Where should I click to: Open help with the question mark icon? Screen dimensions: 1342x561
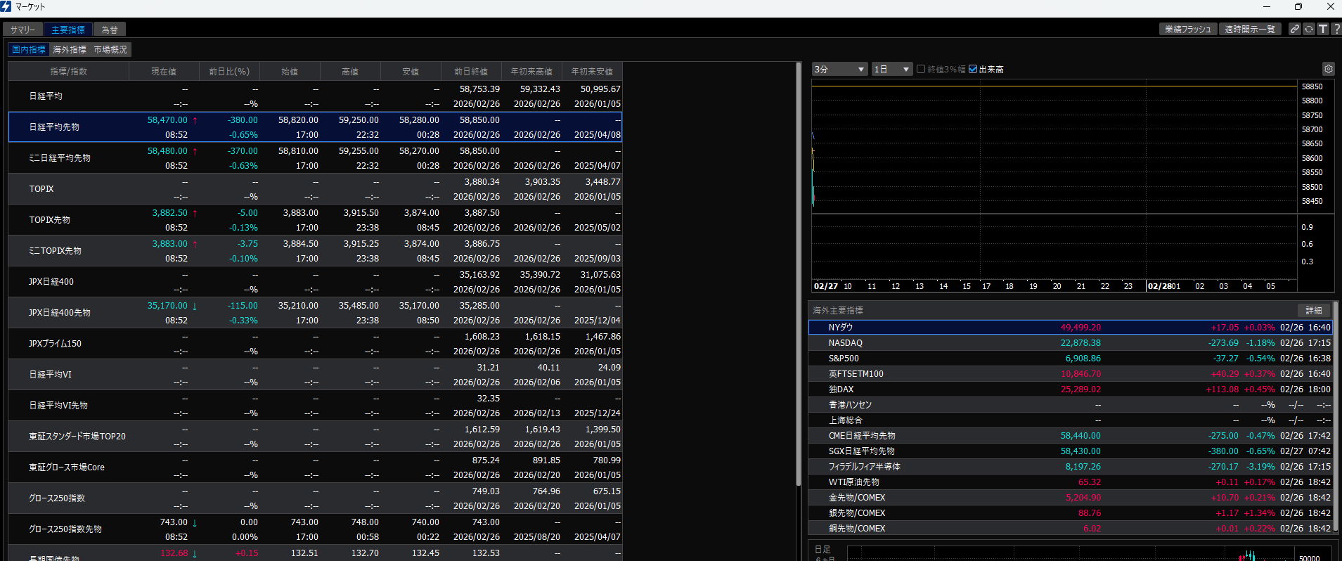(x=1336, y=29)
